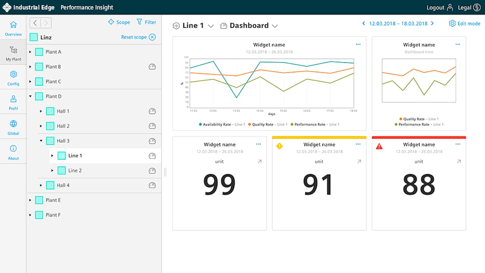Tick the Line 2 checkbox
The width and height of the screenshot is (485, 273).
pos(61,170)
